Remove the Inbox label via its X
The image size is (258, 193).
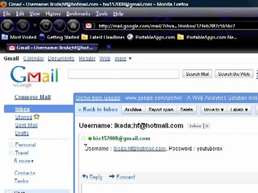pos(207,126)
